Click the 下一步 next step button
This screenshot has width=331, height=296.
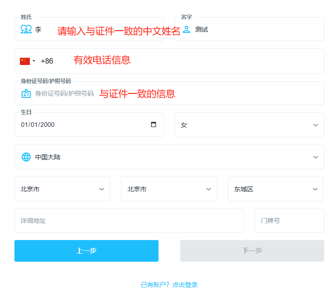(252, 251)
